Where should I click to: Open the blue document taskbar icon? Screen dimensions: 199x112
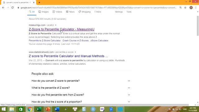click(x=111, y=109)
